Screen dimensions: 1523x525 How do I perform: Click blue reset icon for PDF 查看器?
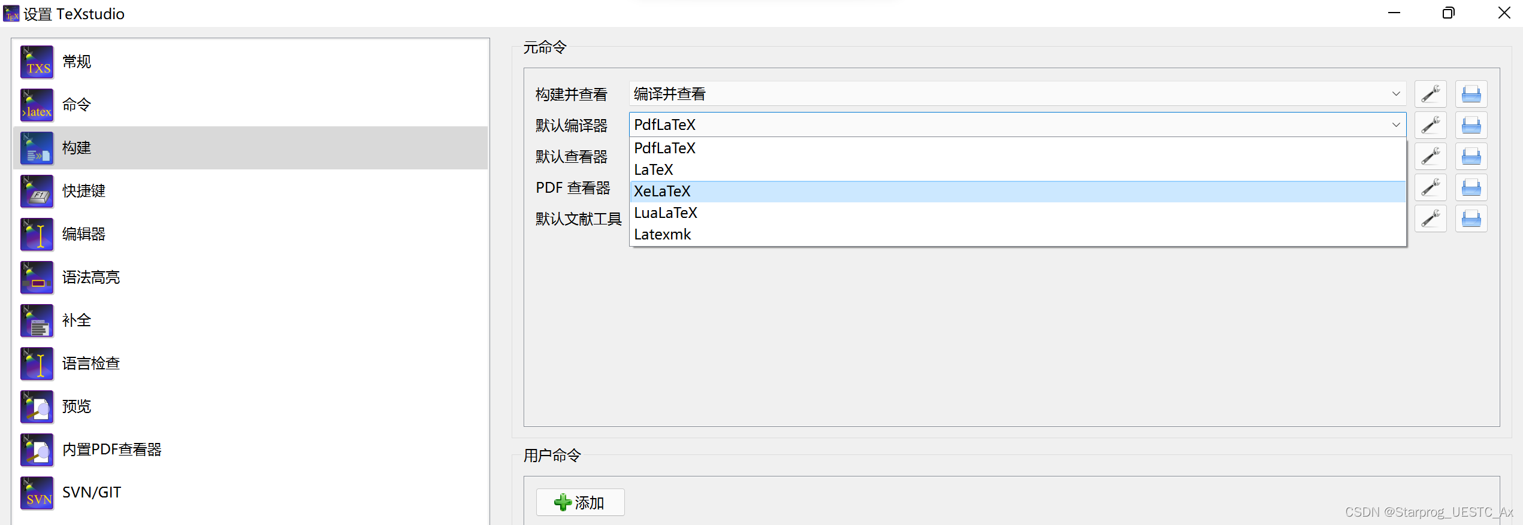pyautogui.click(x=1471, y=187)
